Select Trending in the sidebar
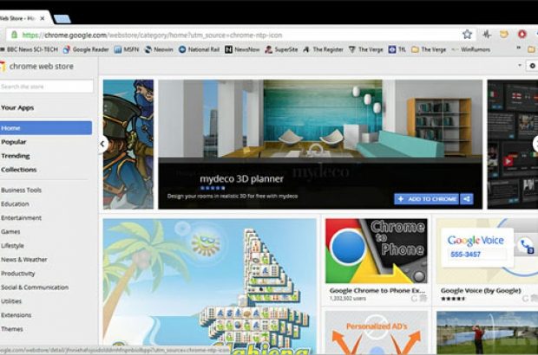 pyautogui.click(x=15, y=156)
